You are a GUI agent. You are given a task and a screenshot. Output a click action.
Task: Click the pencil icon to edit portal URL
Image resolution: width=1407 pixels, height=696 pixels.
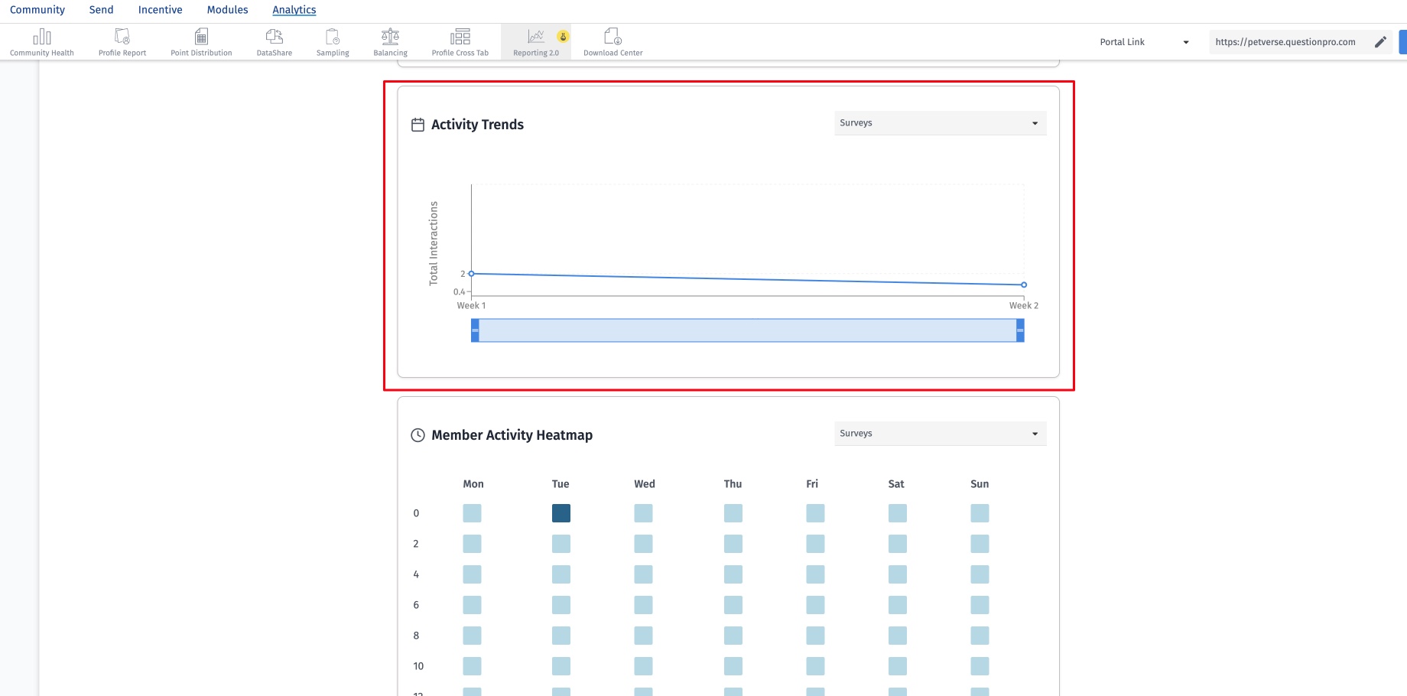pos(1380,42)
